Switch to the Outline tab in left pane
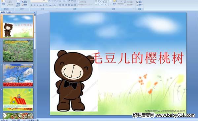Screen dimensions: 198x121 (9, 12)
